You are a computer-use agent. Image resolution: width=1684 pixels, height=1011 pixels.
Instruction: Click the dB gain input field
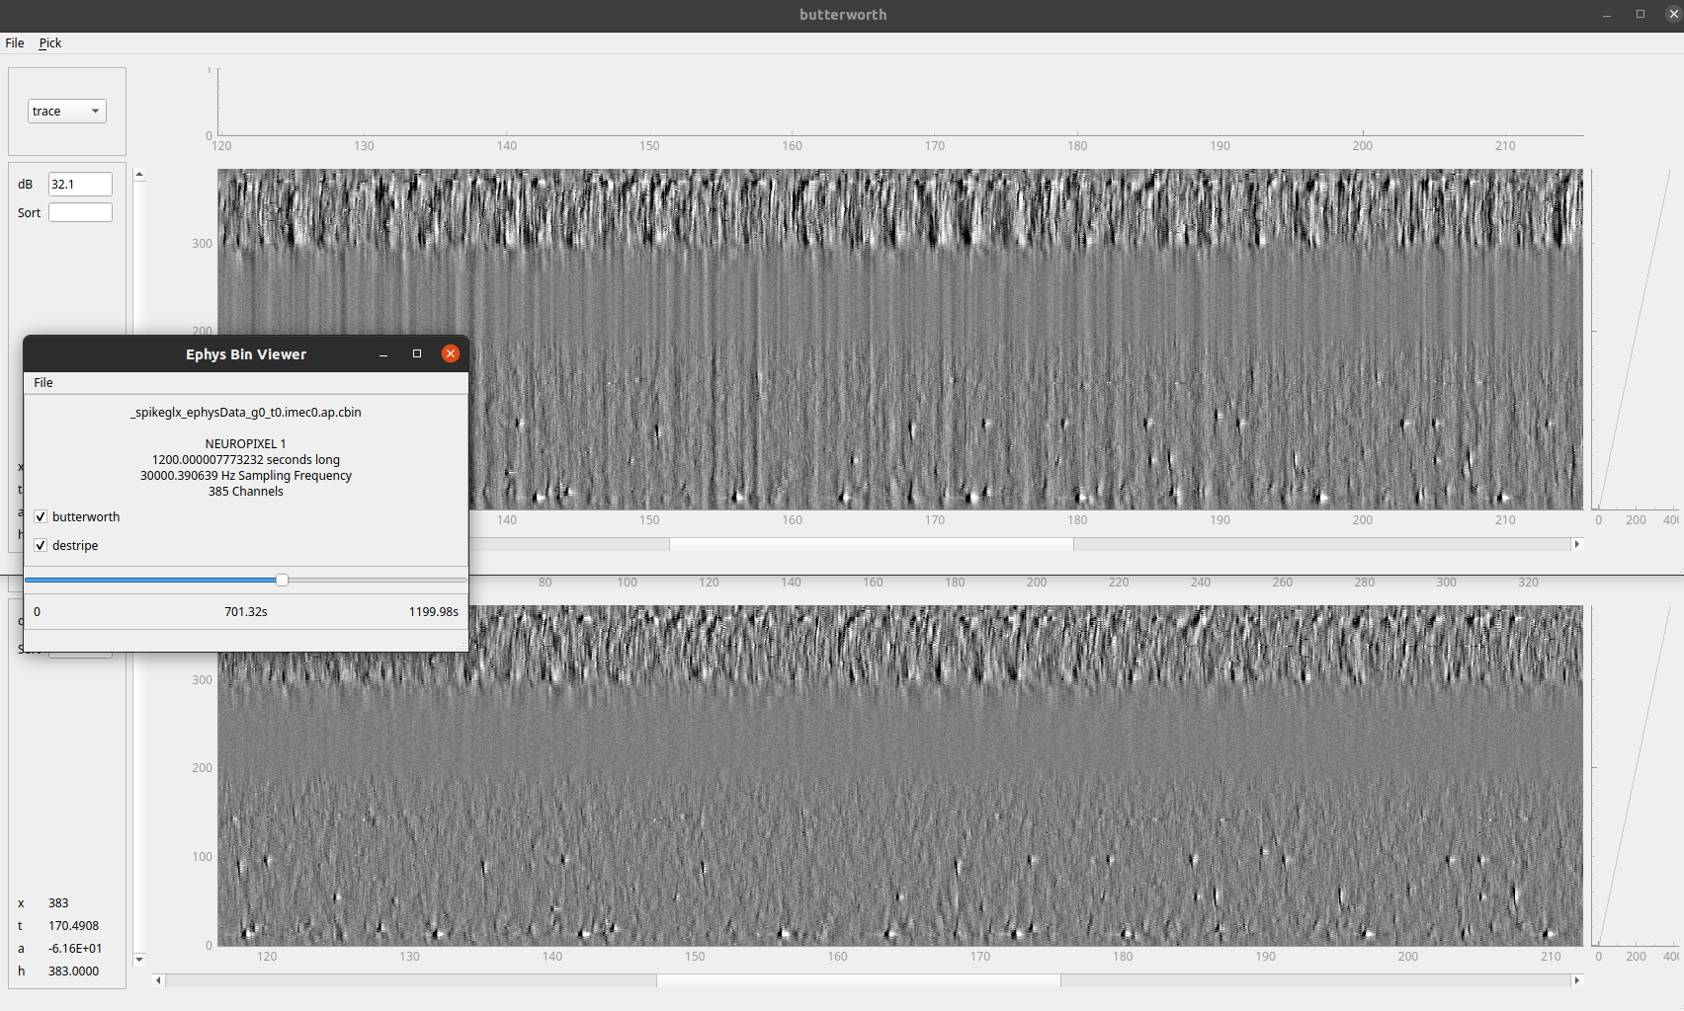(x=80, y=185)
